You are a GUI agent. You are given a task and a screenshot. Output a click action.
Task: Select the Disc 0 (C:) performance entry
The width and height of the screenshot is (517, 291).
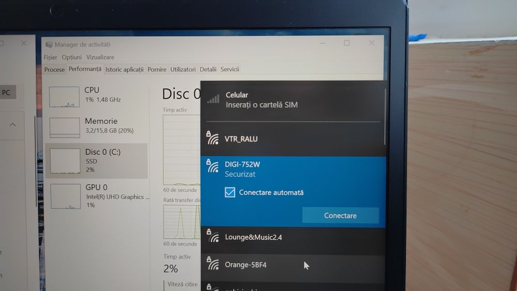click(x=97, y=161)
